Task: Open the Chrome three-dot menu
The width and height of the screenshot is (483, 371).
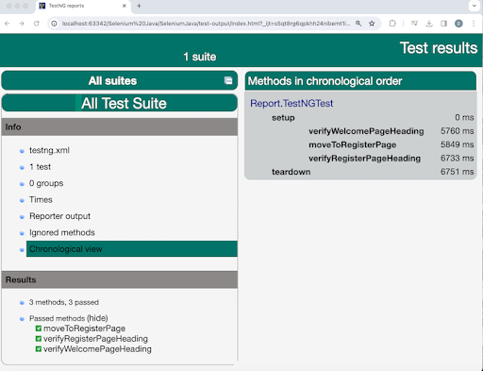Action: pos(474,24)
